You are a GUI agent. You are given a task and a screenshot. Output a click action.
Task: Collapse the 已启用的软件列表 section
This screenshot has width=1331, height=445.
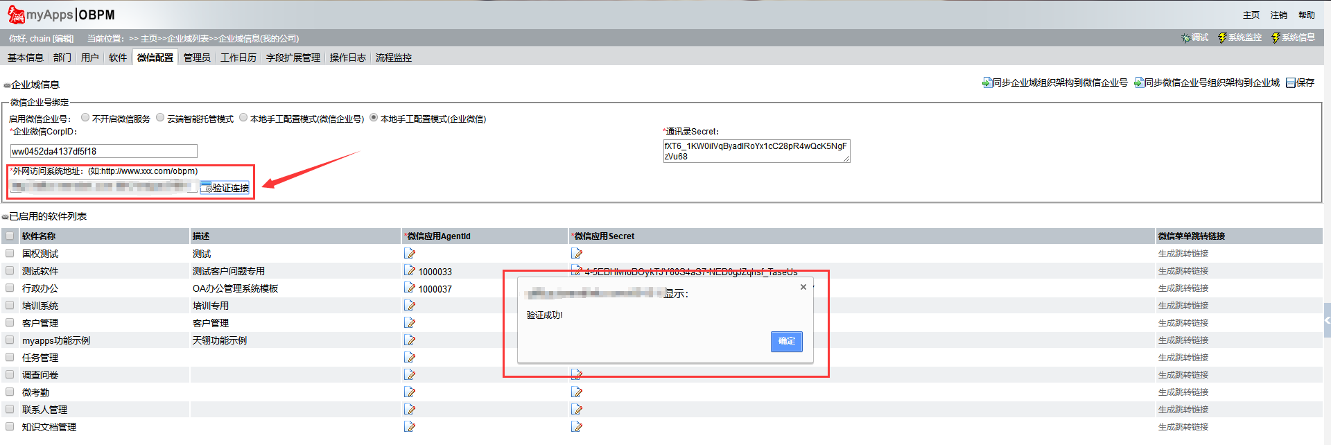pyautogui.click(x=6, y=217)
